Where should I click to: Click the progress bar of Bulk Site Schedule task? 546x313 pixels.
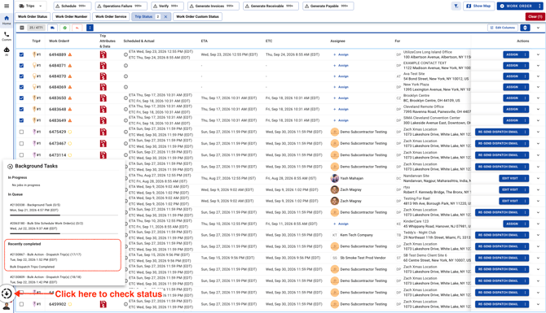64,234
